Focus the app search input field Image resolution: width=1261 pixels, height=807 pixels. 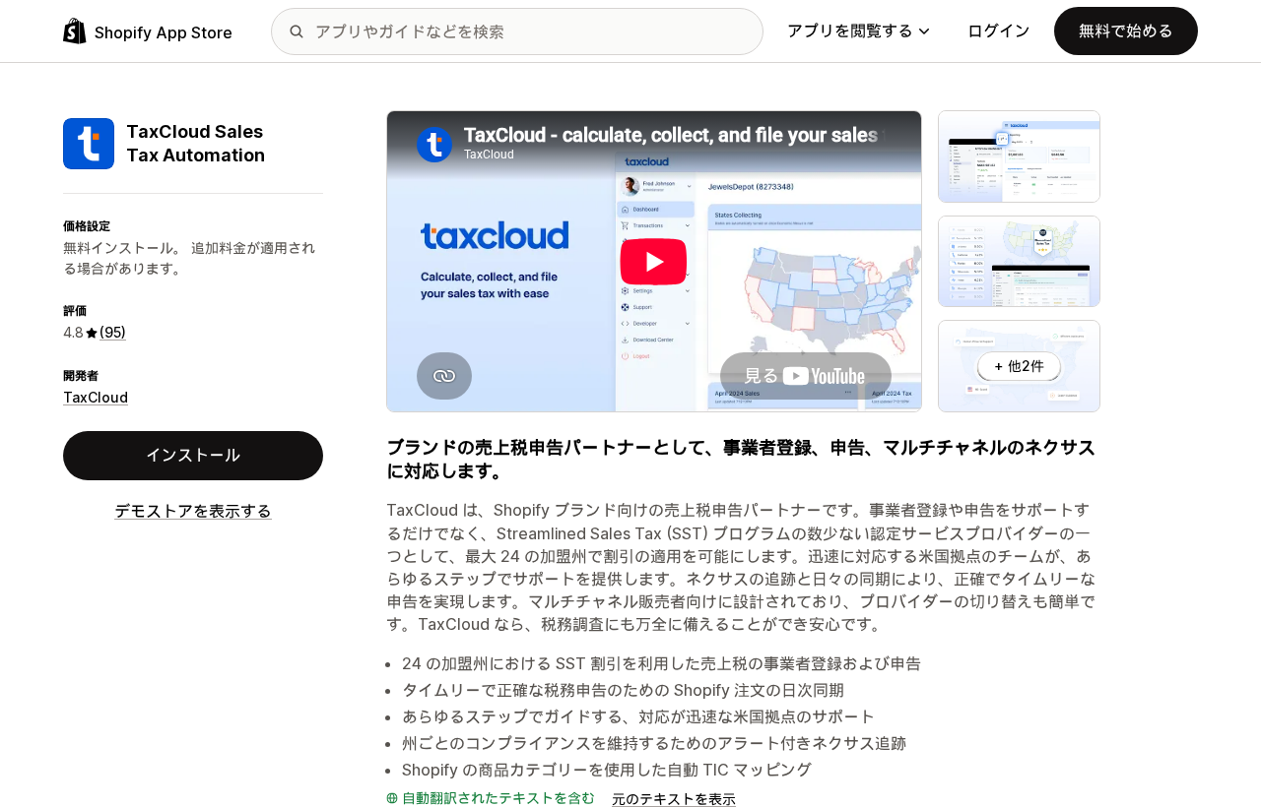tap(517, 31)
